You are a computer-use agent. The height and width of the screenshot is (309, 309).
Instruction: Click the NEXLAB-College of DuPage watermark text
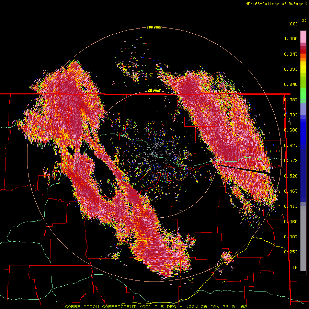274,4
